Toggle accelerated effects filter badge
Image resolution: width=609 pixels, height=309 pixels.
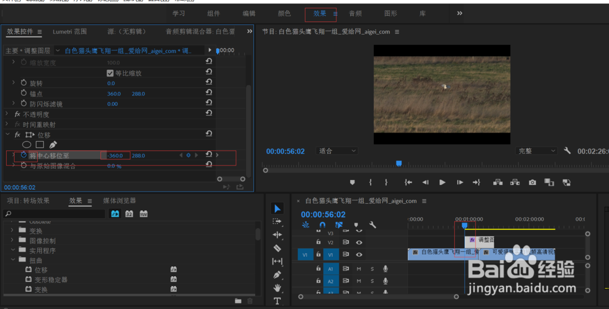coord(115,214)
